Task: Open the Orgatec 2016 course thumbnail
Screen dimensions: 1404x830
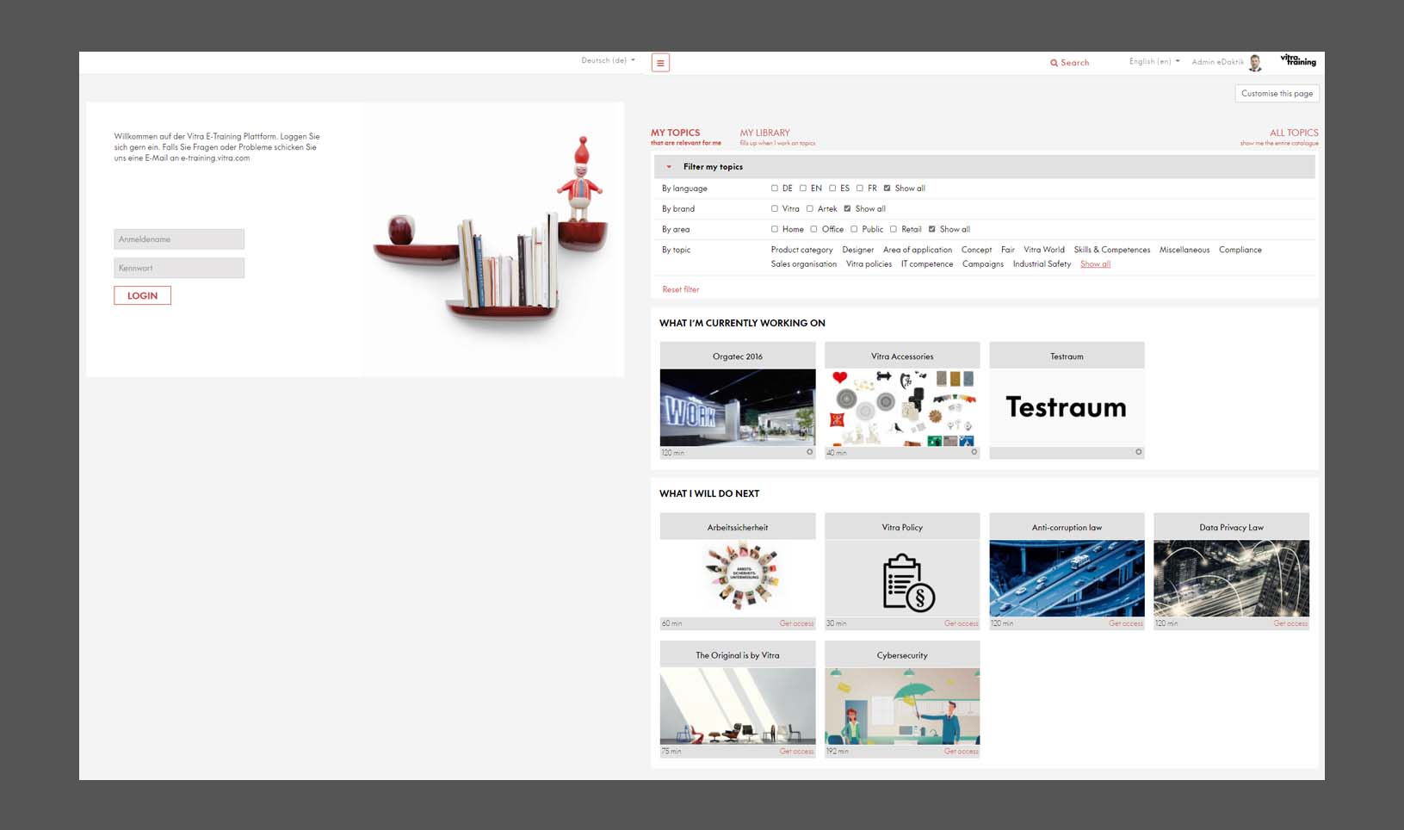Action: tap(738, 407)
